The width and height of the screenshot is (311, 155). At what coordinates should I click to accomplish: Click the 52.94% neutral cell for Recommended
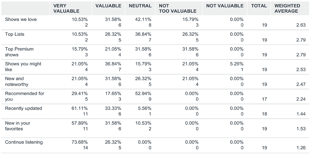[x=144, y=94]
